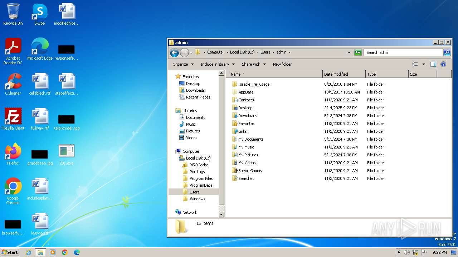Select the 23s.exe desktop file
Screen dimensions: 458x257
pos(66,154)
